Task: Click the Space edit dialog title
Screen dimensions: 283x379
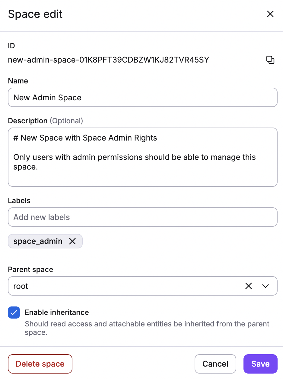Action: 35,14
